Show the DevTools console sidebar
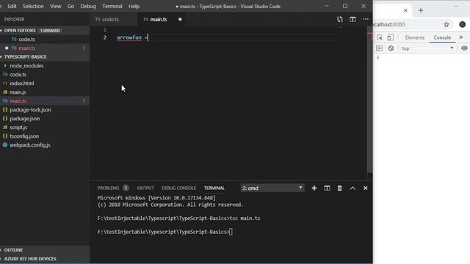The width and height of the screenshot is (470, 264). (x=379, y=48)
